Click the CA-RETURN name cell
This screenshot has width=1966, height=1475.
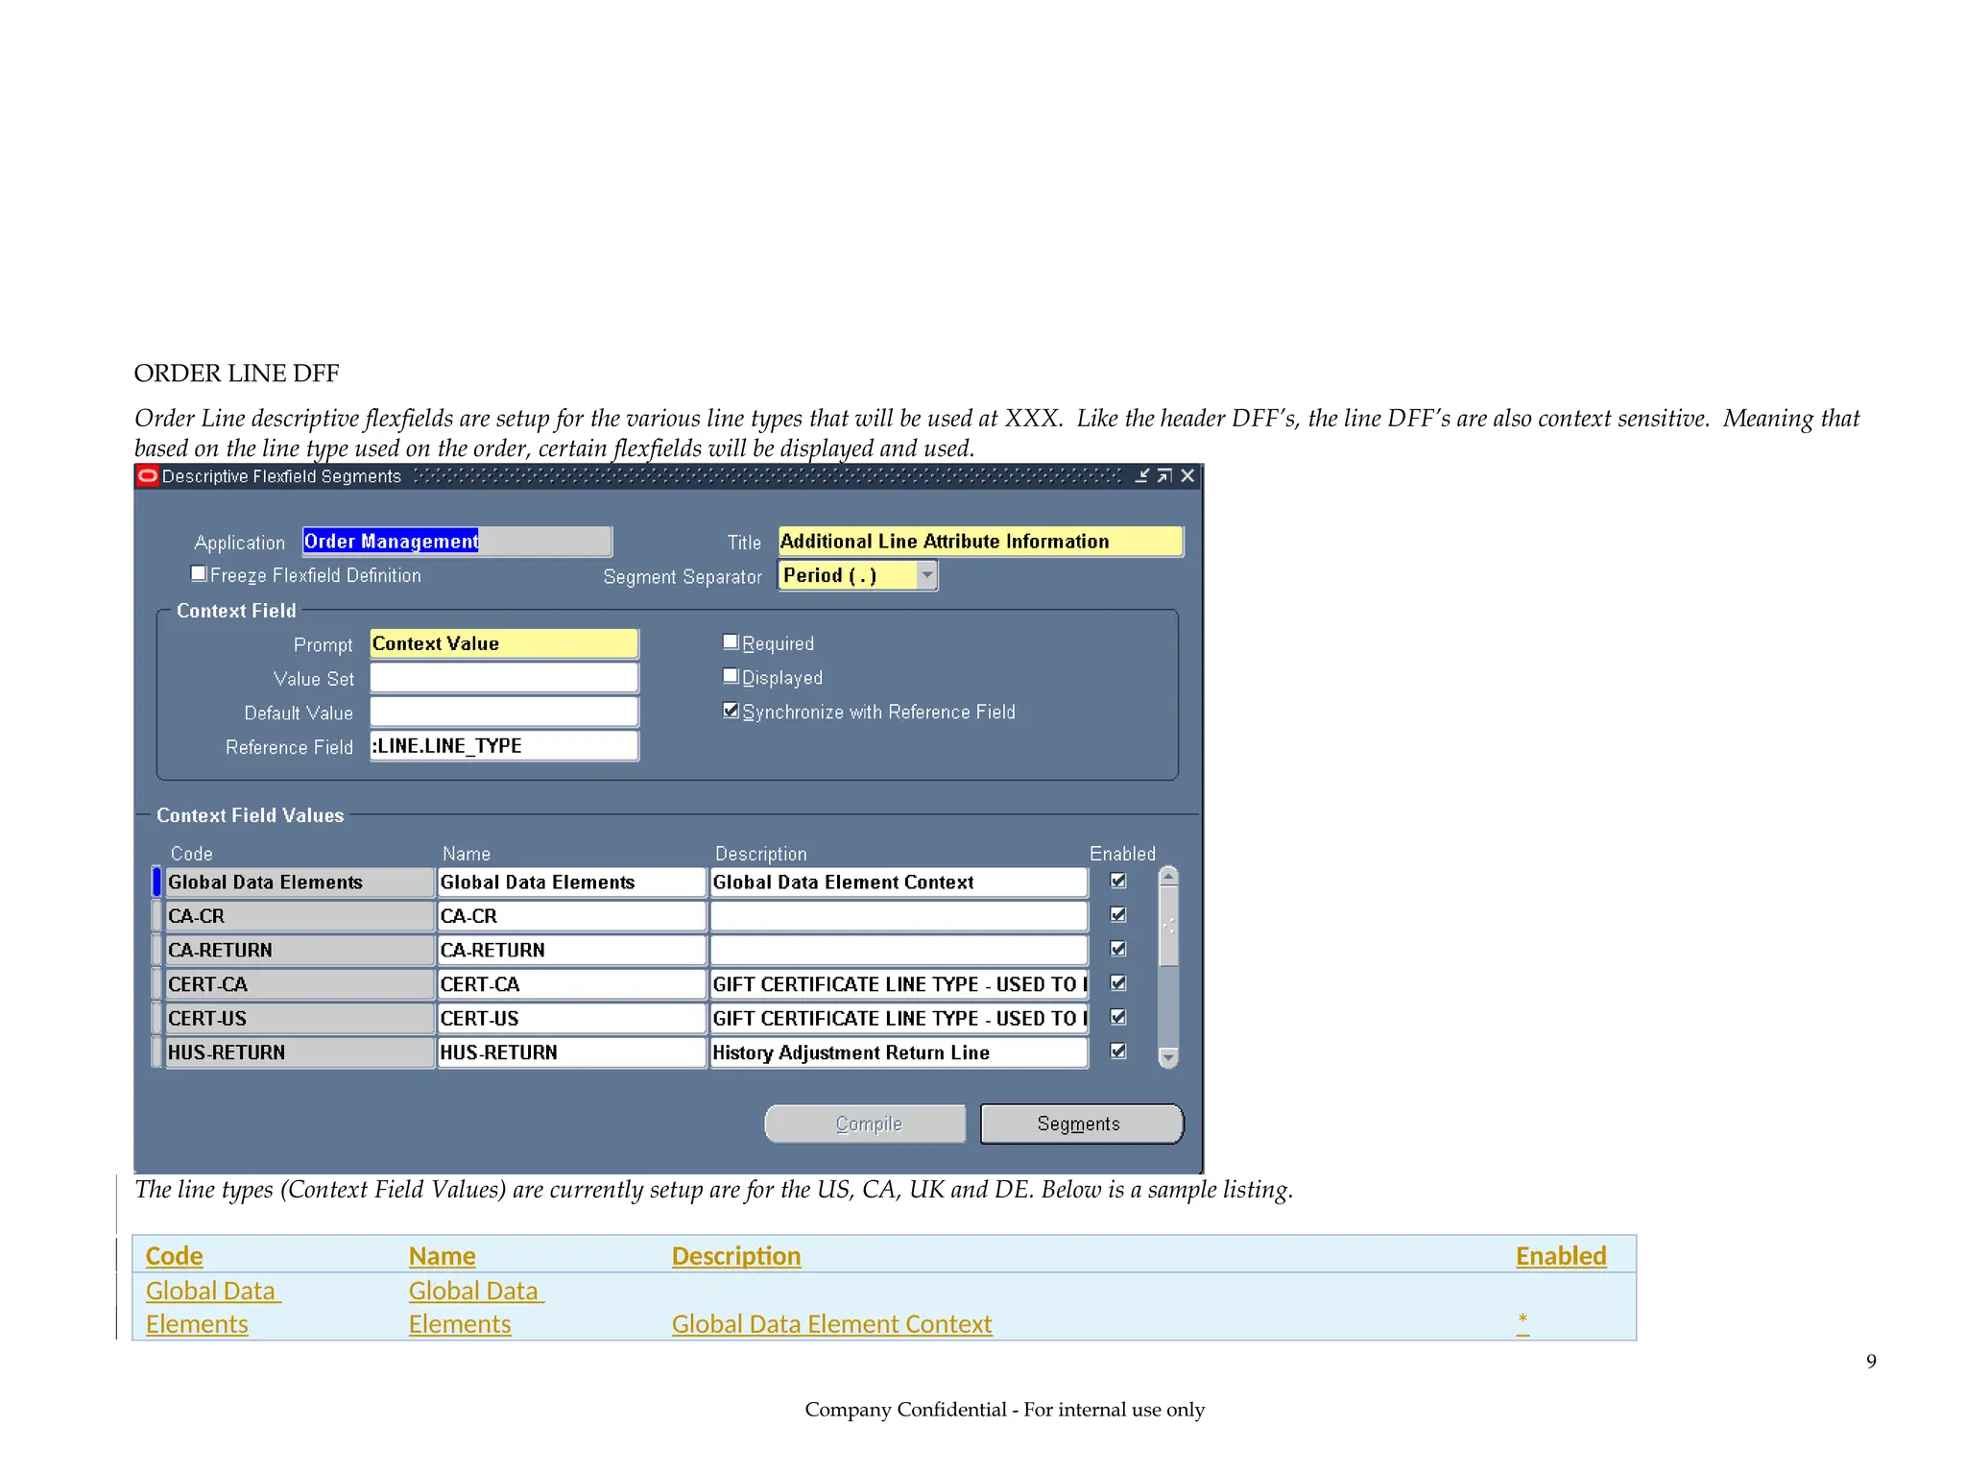click(x=572, y=951)
